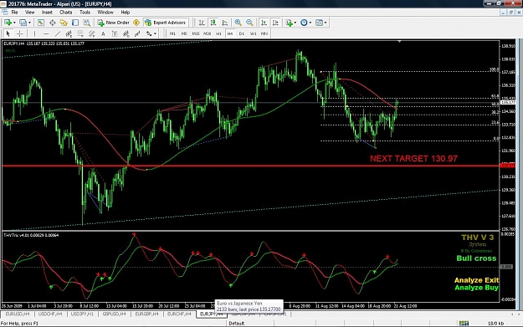523x327 pixels.
Task: Switch to the EURCHF,H4 chart tab
Action: click(x=179, y=314)
